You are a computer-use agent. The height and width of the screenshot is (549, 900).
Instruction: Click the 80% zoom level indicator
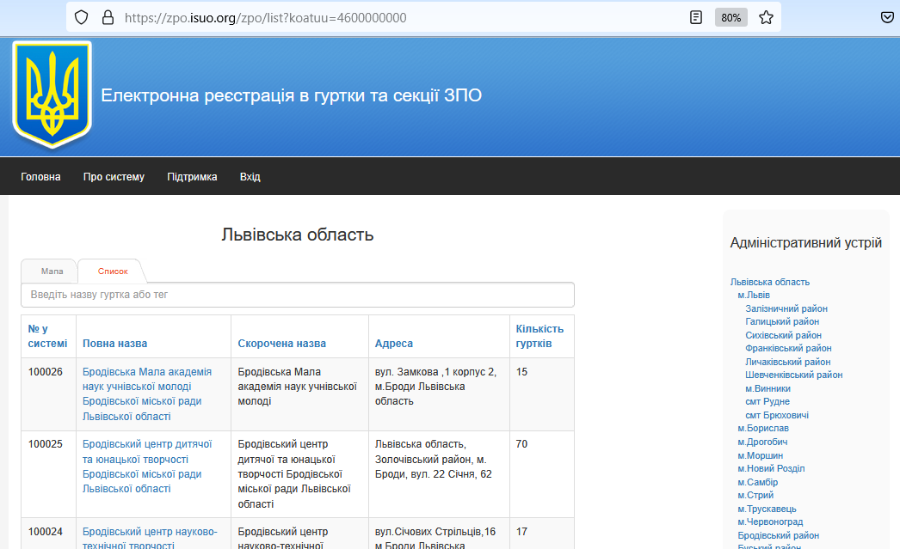(x=730, y=17)
